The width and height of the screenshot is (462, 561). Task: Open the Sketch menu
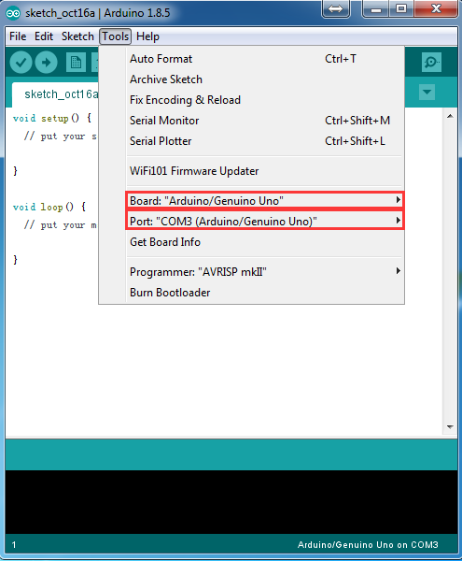[77, 36]
